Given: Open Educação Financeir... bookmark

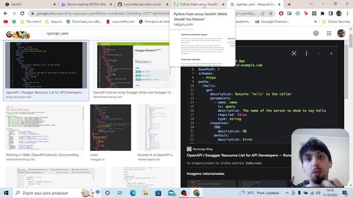Looking at the screenshot, I should pyautogui.click(x=272, y=21).
